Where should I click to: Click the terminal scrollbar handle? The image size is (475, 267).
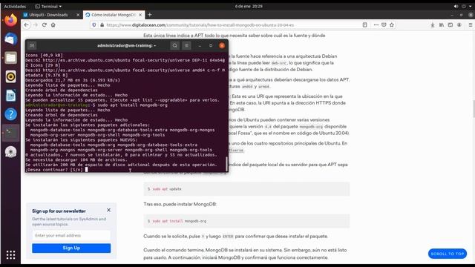pos(226,164)
